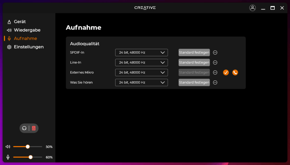
Task: Open Einstellungen in the sidebar
Action: coord(29,47)
